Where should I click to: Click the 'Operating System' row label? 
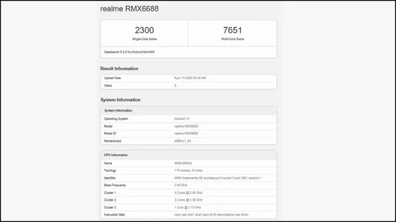[116, 119]
